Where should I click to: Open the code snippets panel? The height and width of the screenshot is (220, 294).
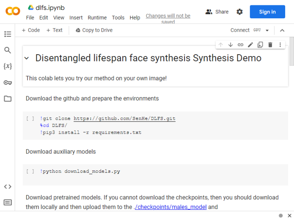coord(8,186)
